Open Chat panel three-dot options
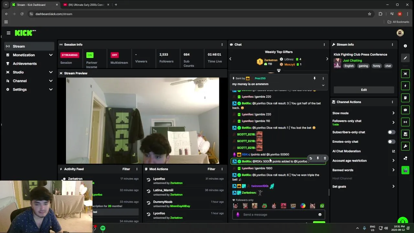This screenshot has width=414, height=233. point(324,45)
